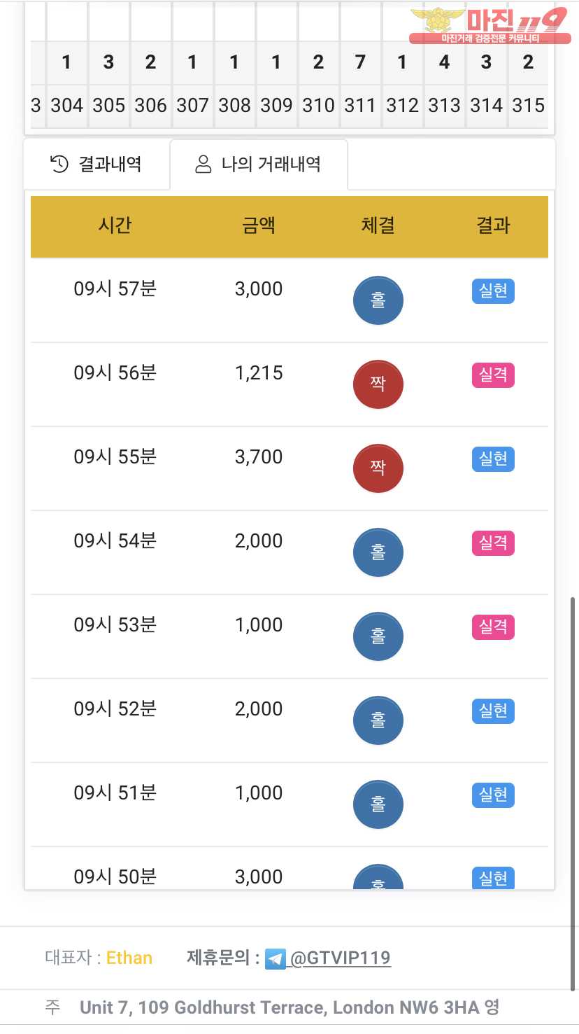The height and width of the screenshot is (1034, 579).
Task: Click the 마진119 logo at top right
Action: pyautogui.click(x=489, y=25)
